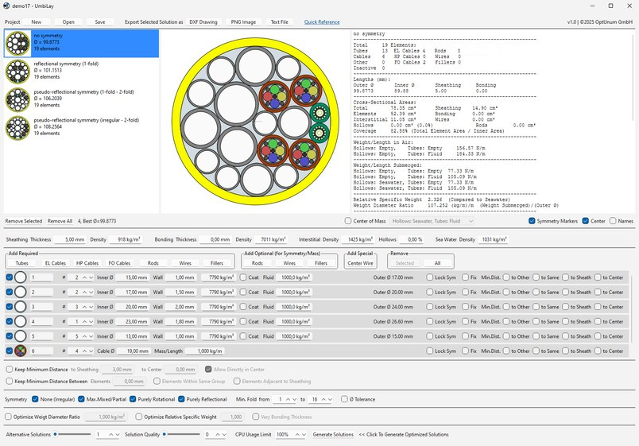Select pseudo-reflectional symmetry (1-fold - 2-fold) thumbnail
This screenshot has width=639, height=446.
pos(18,99)
